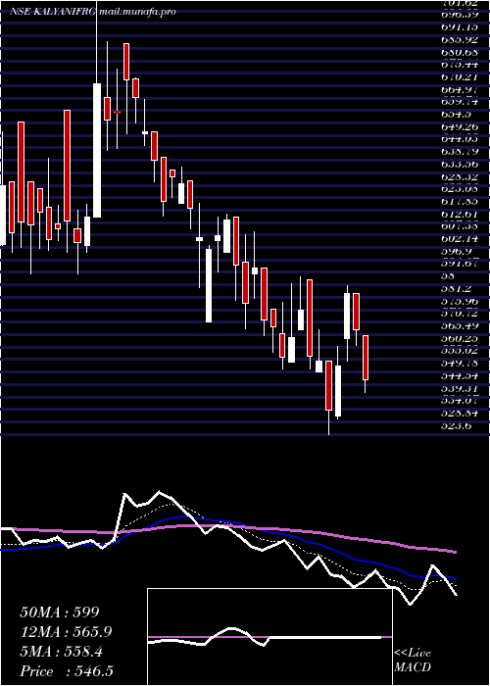Click the 654.5 price axis label
This screenshot has height=686, width=490.
458,115
